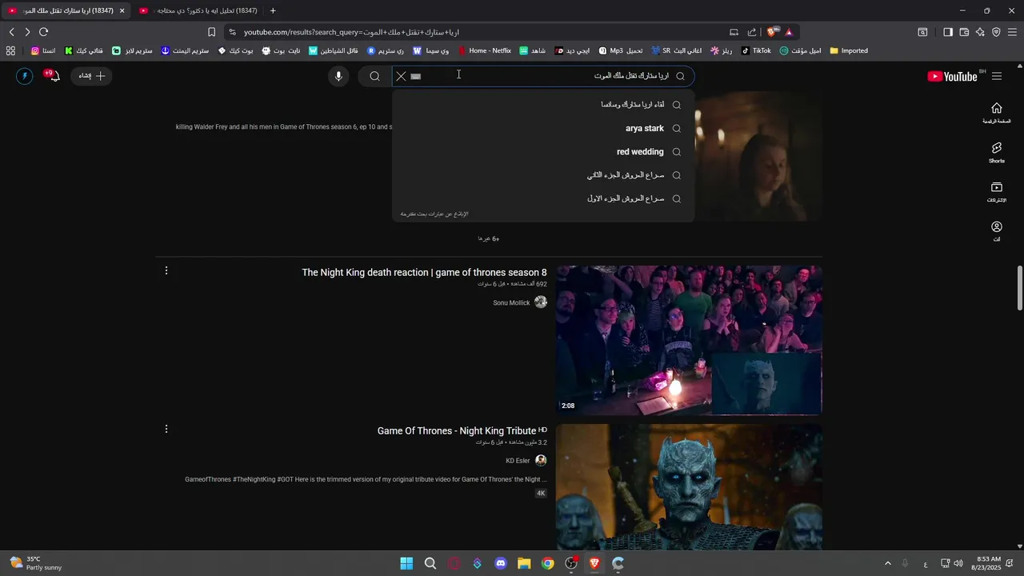Viewport: 1024px width, 576px height.
Task: Open the YouTube hamburger guide menu
Action: click(997, 76)
